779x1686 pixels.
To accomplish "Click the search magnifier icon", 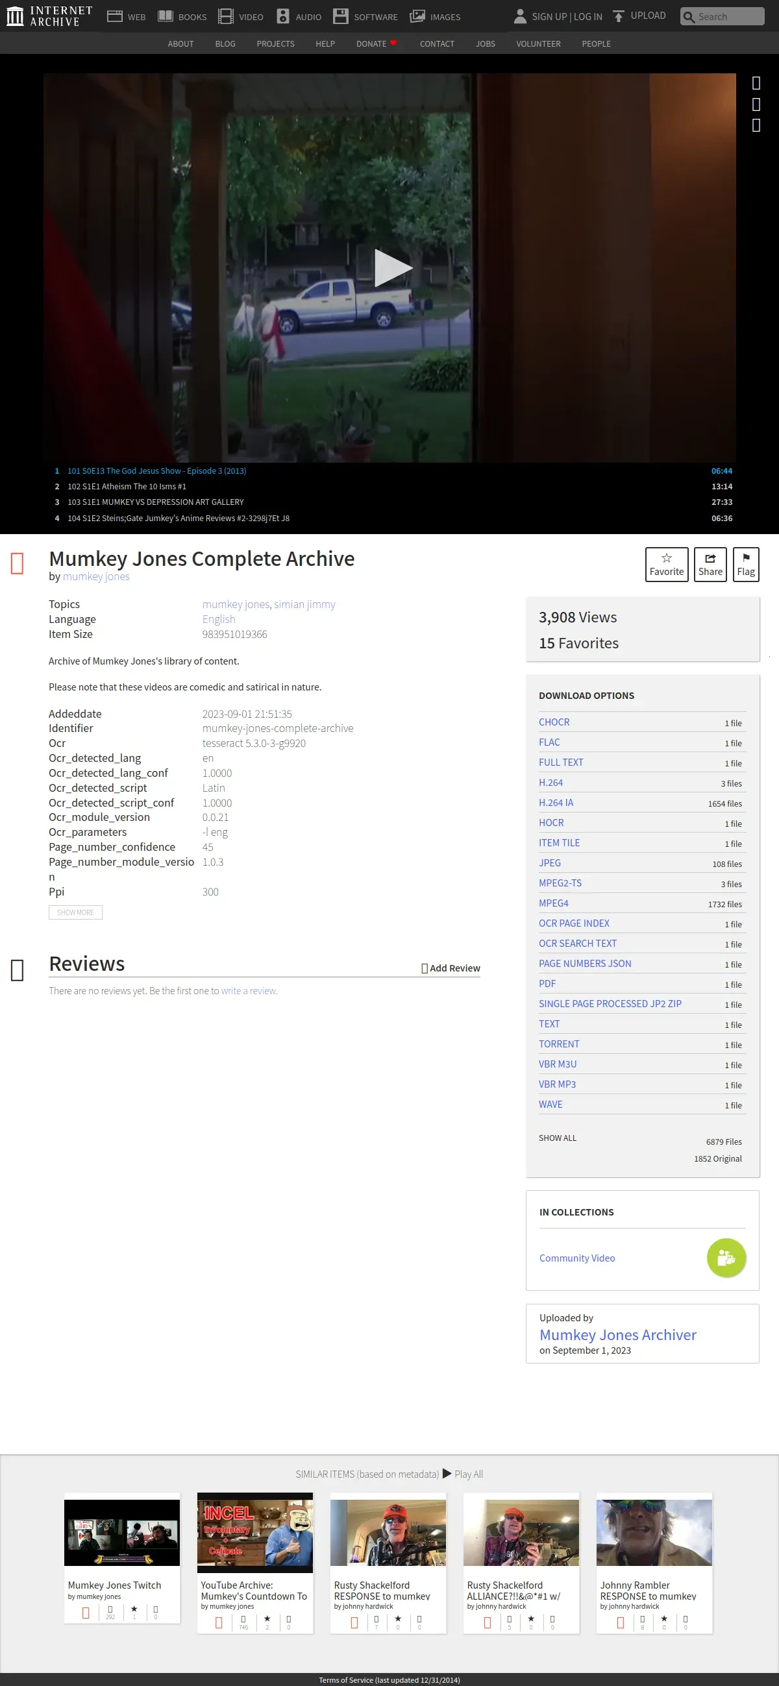I will pos(689,17).
